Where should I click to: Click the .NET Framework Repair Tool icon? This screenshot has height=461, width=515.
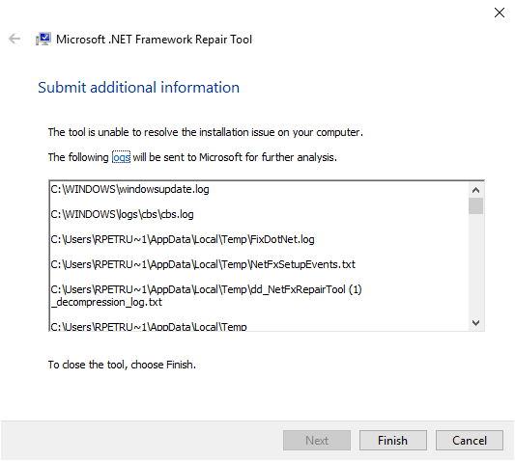pyautogui.click(x=43, y=39)
